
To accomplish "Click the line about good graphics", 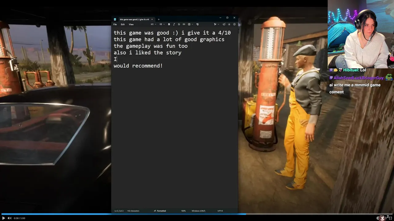I will coord(169,39).
